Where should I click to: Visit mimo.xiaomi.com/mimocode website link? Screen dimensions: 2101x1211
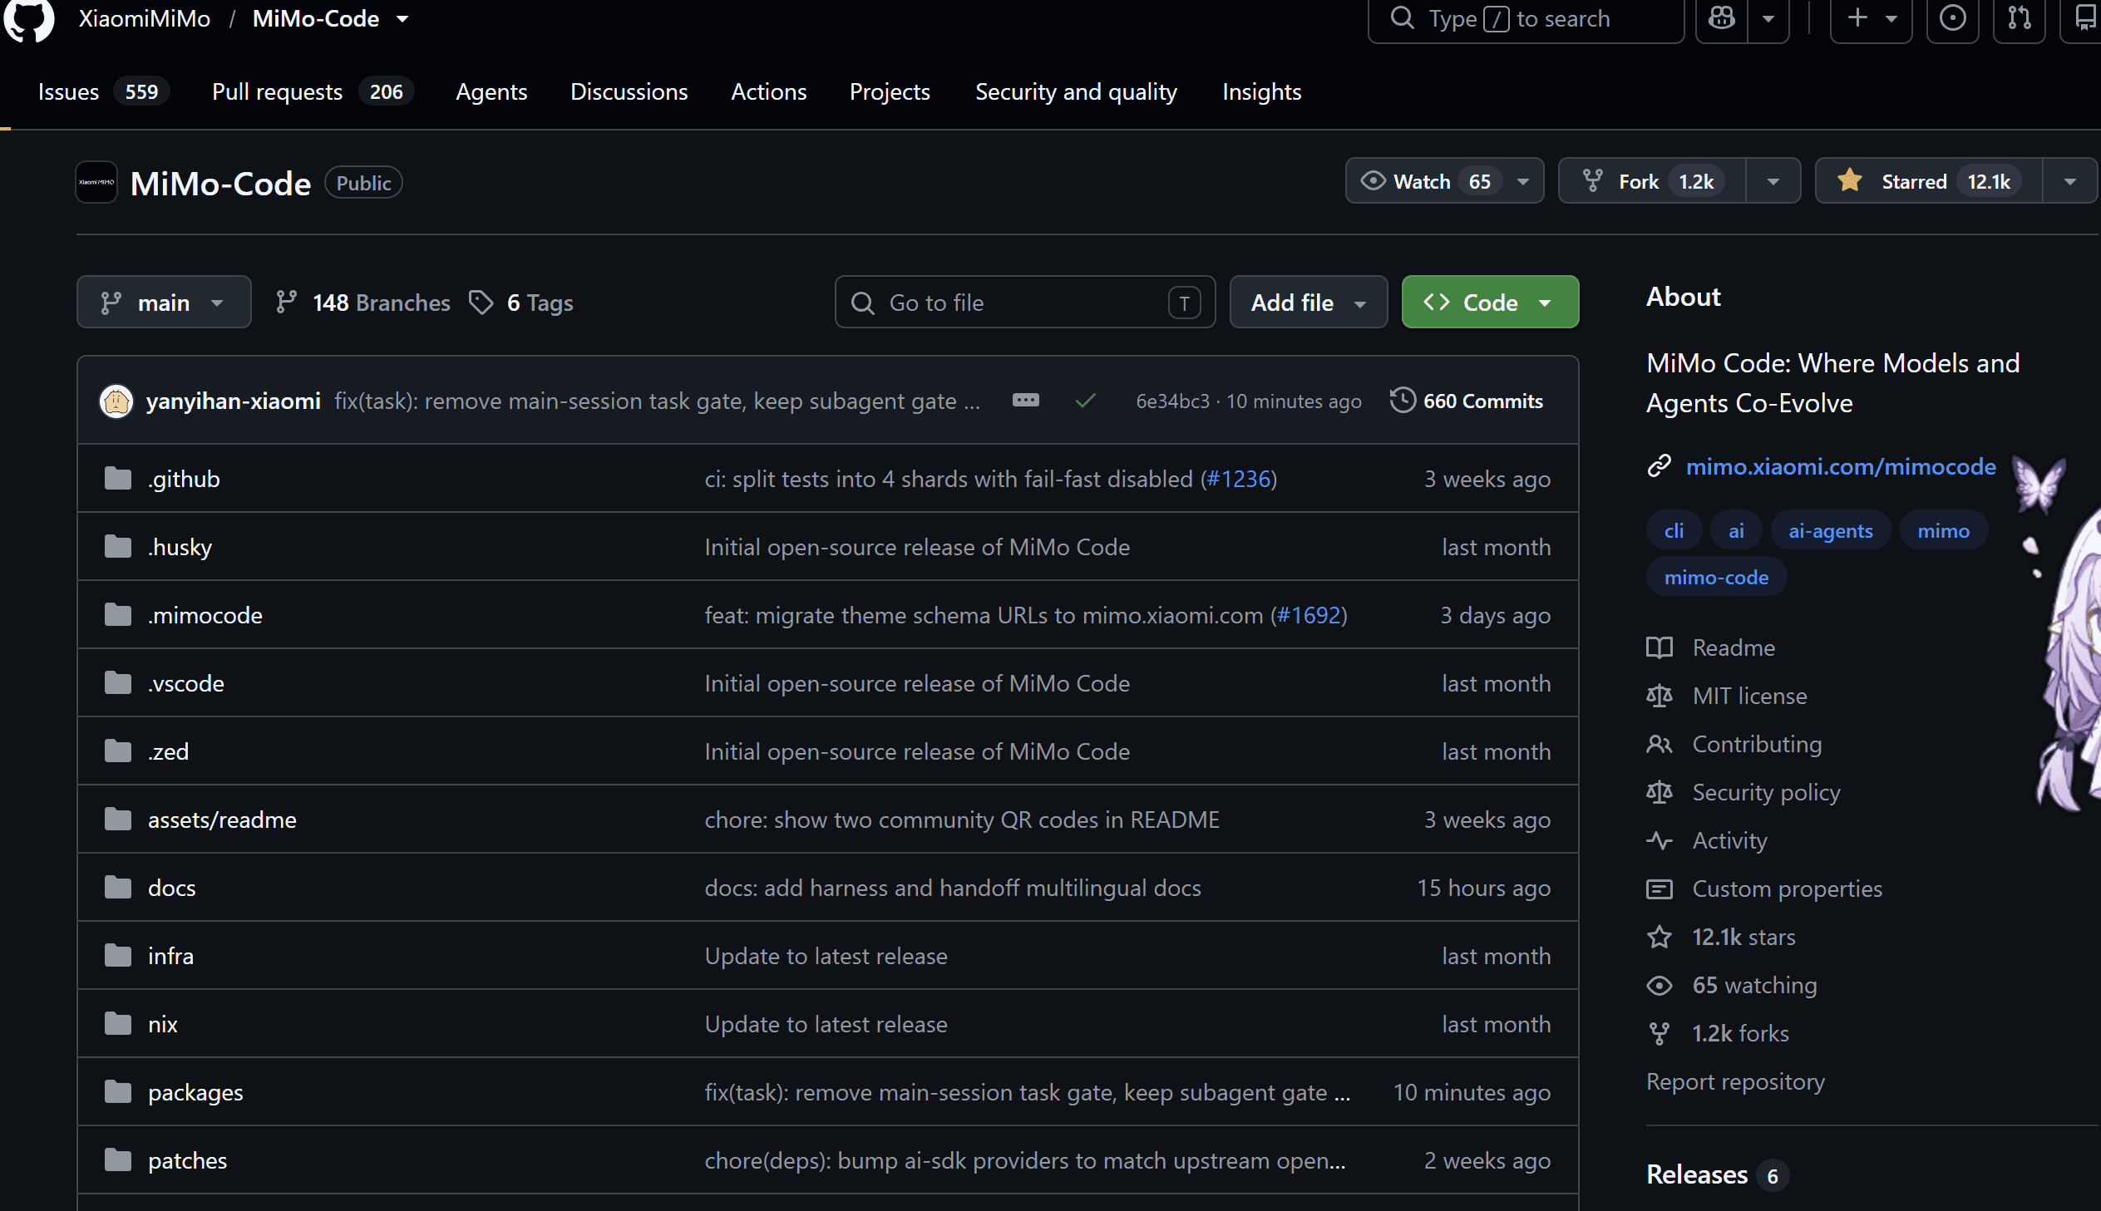[1840, 465]
